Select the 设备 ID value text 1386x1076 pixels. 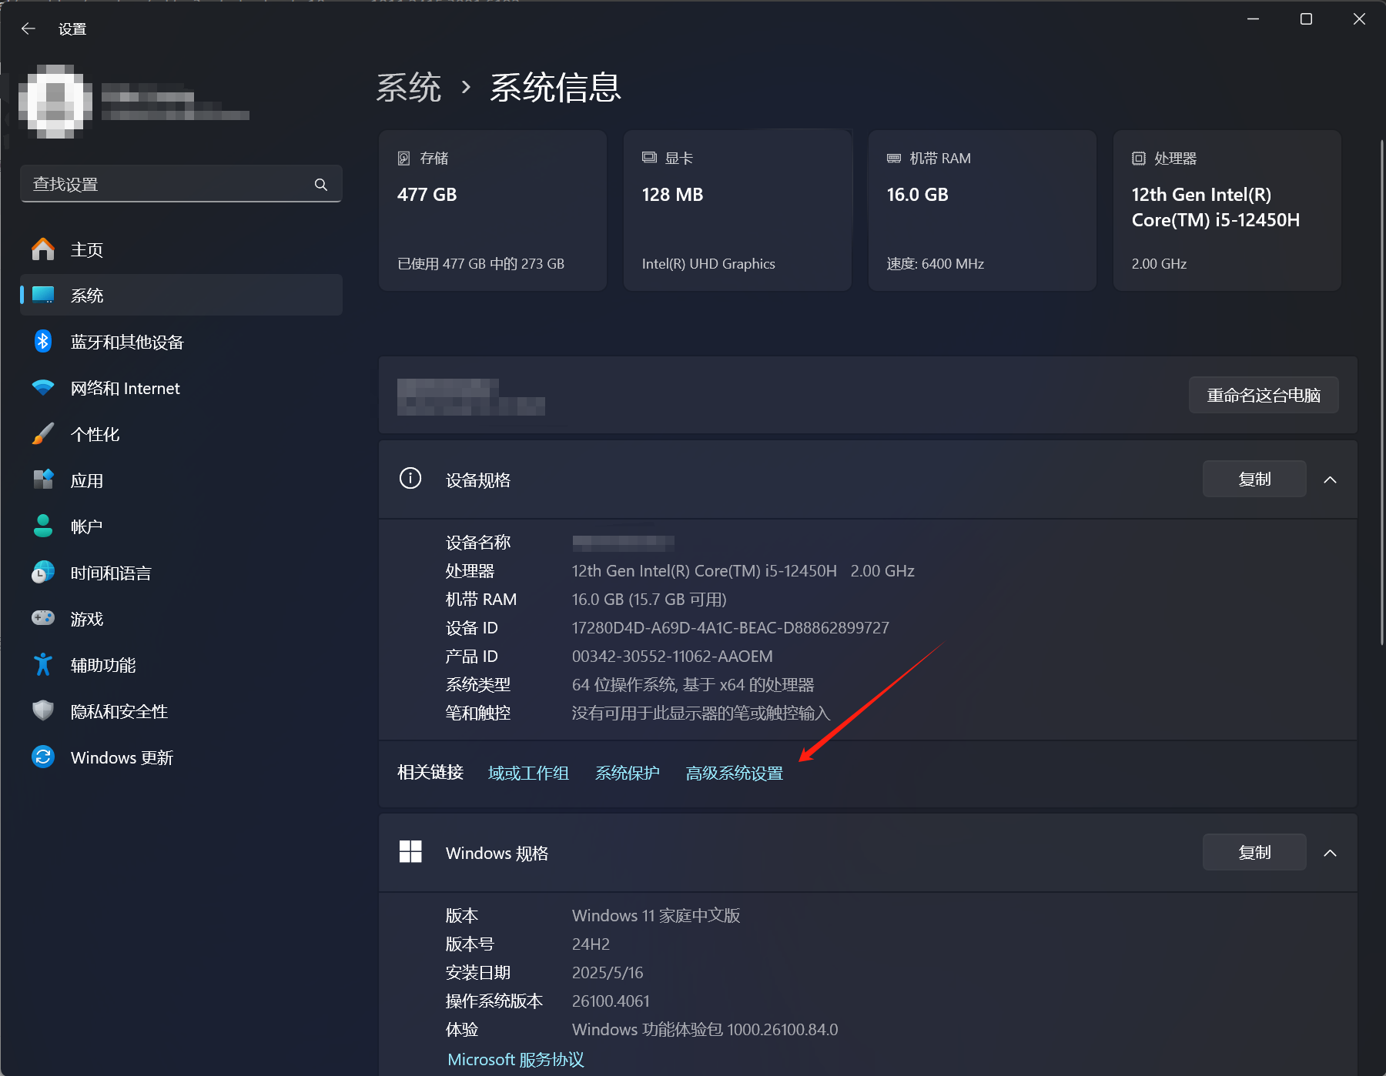pyautogui.click(x=731, y=628)
